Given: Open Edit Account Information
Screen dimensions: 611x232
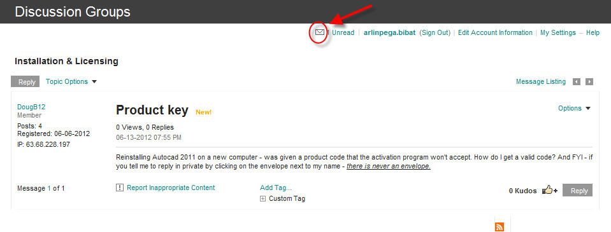Looking at the screenshot, I should tap(495, 32).
